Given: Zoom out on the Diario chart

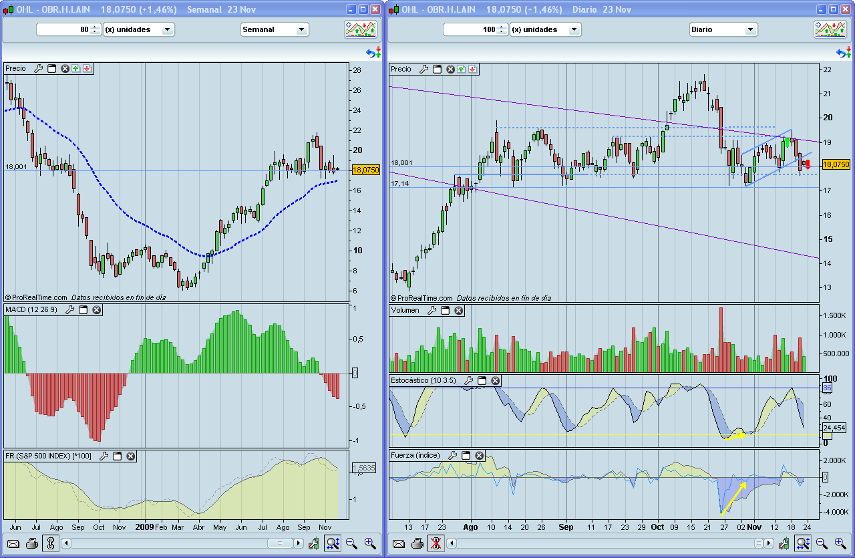Looking at the screenshot, I should coord(822,544).
